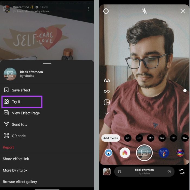
Task: Select the colorful house effect icon
Action: [125, 153]
